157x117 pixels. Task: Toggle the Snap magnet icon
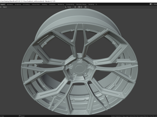pyautogui.click(x=79, y=7)
